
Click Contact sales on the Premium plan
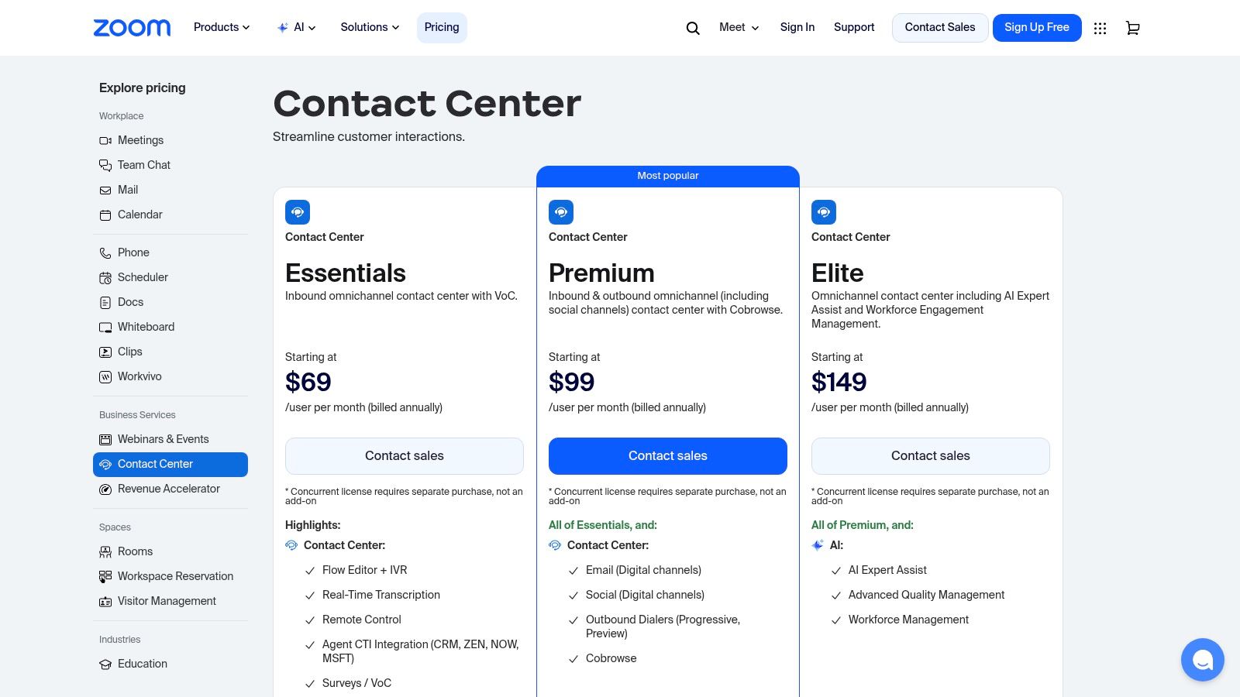click(667, 455)
